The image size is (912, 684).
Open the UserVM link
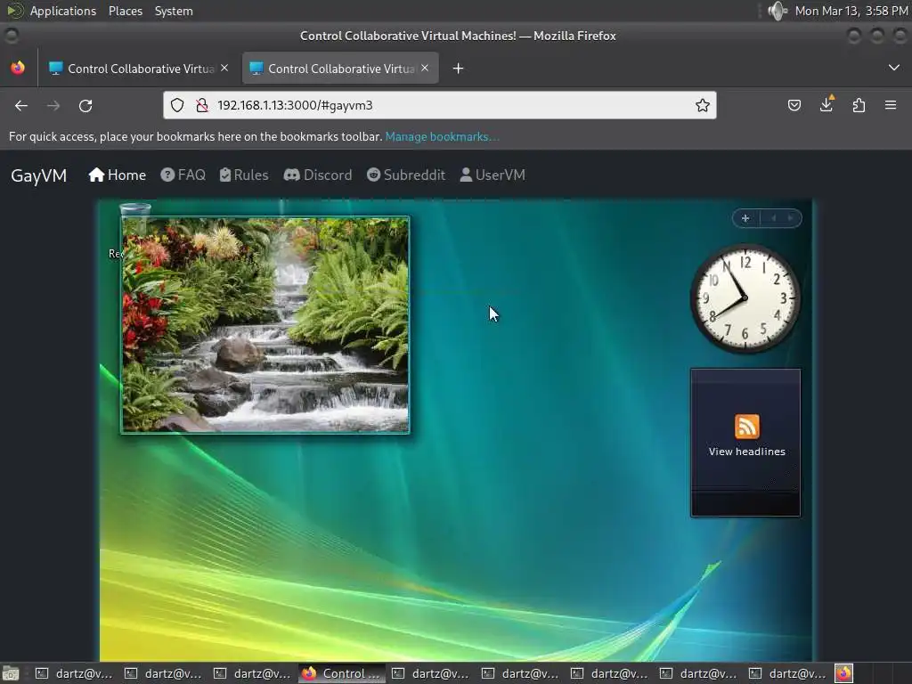[x=493, y=175]
